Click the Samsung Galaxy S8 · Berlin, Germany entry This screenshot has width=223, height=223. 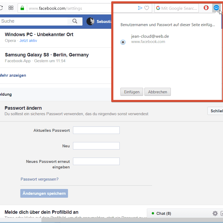coord(47,55)
